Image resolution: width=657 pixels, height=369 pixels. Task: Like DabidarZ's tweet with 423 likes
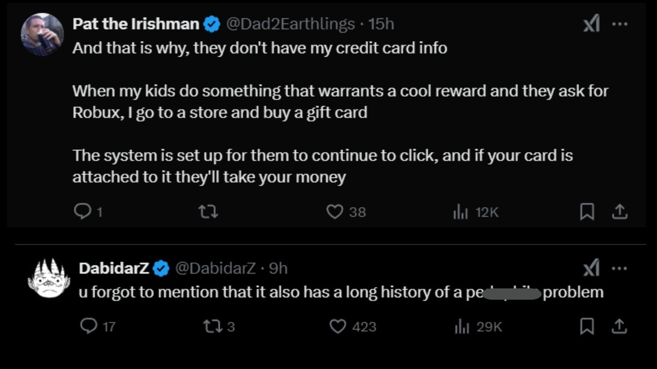(338, 326)
